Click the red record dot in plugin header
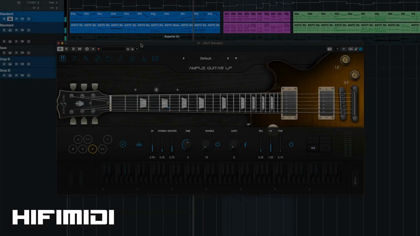The height and width of the screenshot is (236, 420). (x=98, y=49)
